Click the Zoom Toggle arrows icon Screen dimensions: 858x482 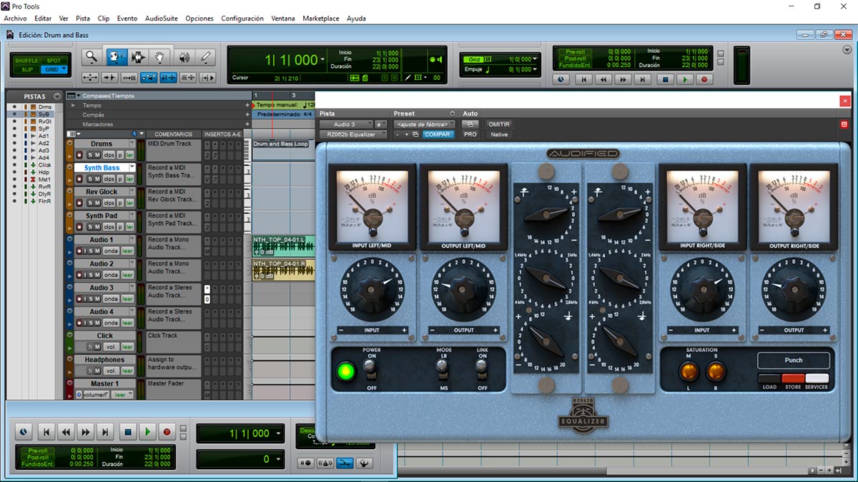91,77
